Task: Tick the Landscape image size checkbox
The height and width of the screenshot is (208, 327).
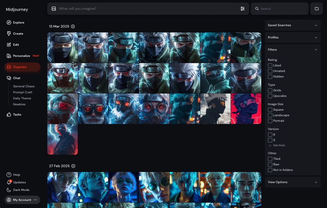Action: tap(270, 115)
